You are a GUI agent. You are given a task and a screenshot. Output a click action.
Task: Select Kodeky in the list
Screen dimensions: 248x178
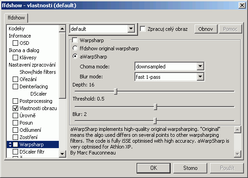tap(17, 29)
